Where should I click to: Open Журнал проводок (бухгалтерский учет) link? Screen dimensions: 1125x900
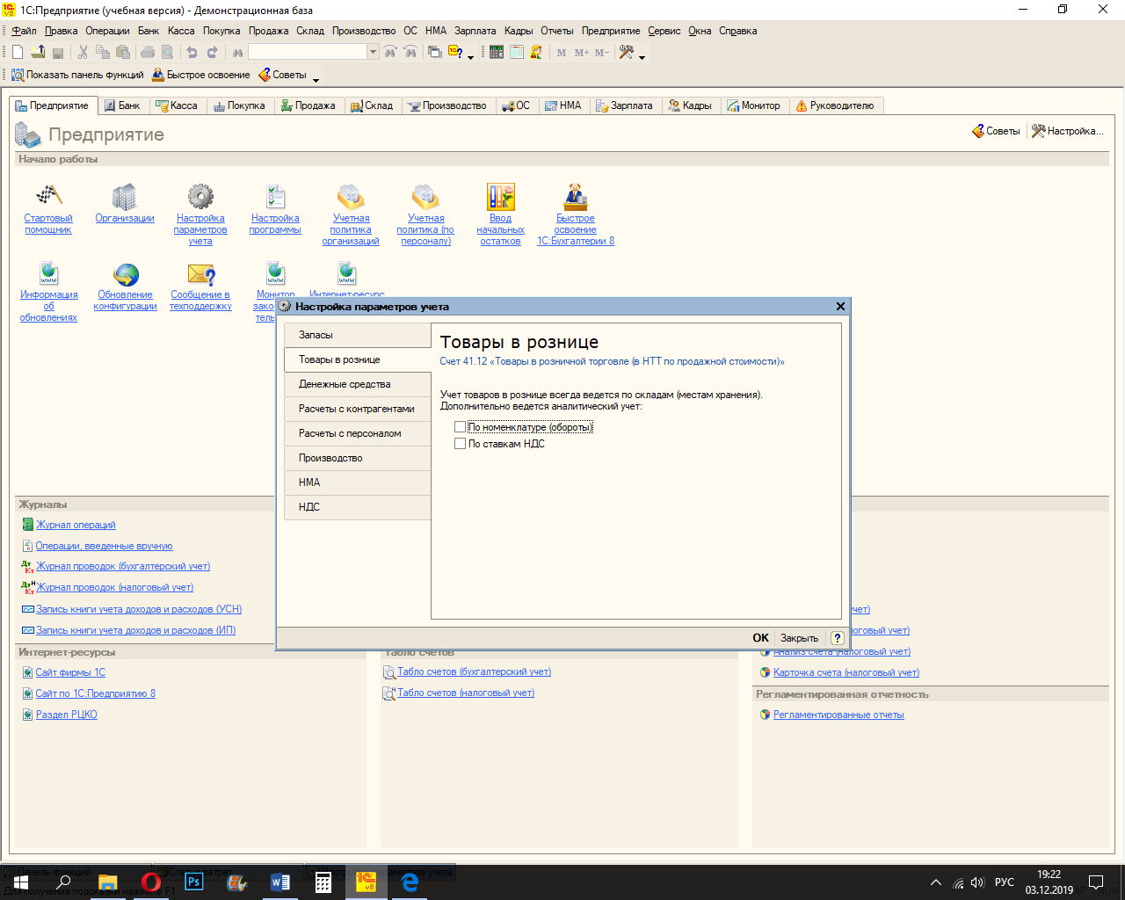[x=123, y=566]
